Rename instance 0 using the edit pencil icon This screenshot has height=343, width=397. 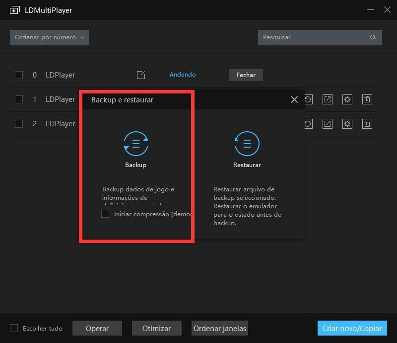141,75
